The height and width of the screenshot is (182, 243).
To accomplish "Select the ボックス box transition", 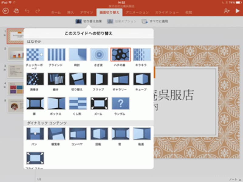I will pyautogui.click(x=56, y=103).
